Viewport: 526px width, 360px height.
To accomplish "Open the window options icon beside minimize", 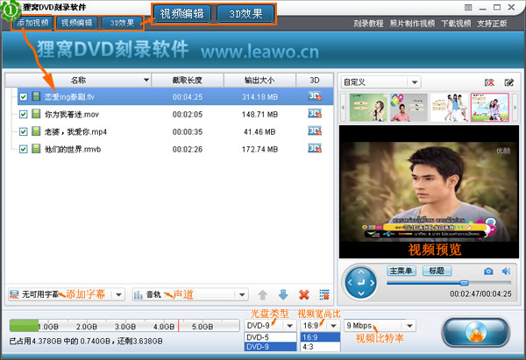I will (x=468, y=7).
